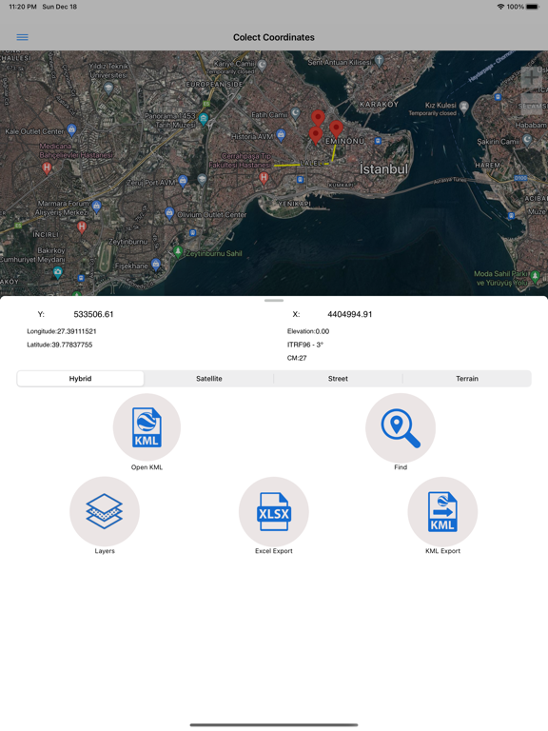Tap Olivium Outlet Center marker

click(169, 213)
